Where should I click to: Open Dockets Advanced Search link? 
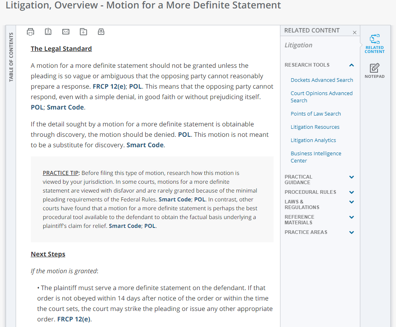[x=322, y=80]
